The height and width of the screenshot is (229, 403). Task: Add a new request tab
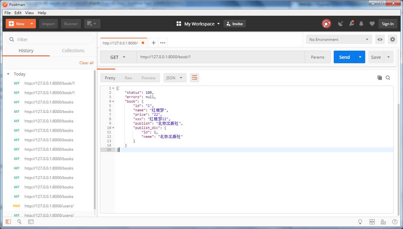click(x=153, y=43)
